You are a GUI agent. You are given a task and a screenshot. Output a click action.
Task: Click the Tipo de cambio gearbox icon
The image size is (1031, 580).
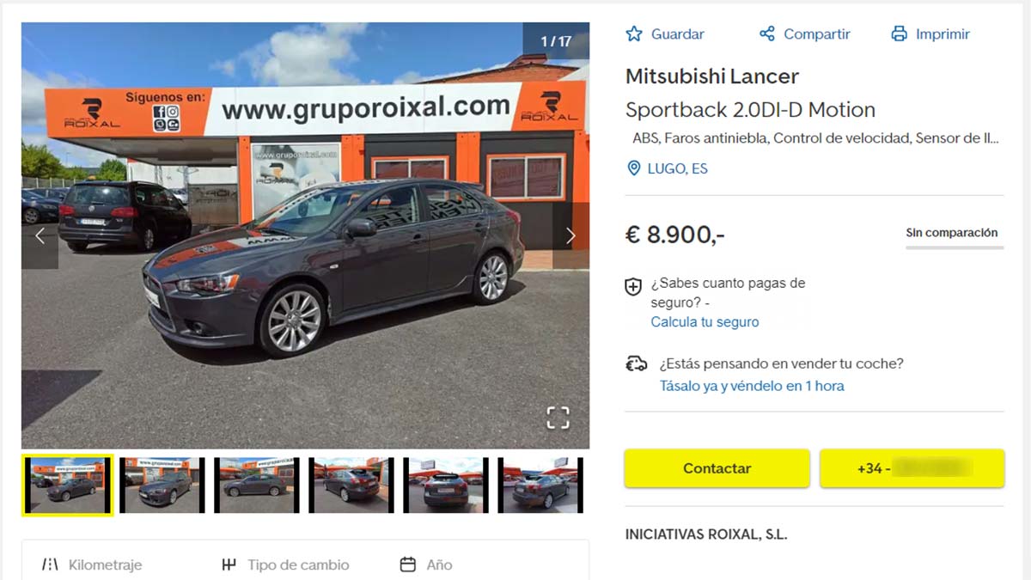229,565
